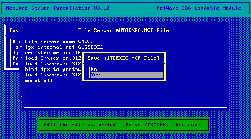This screenshot has width=251, height=139.
Task: Click the 'mount all' line
Action: 39,80
